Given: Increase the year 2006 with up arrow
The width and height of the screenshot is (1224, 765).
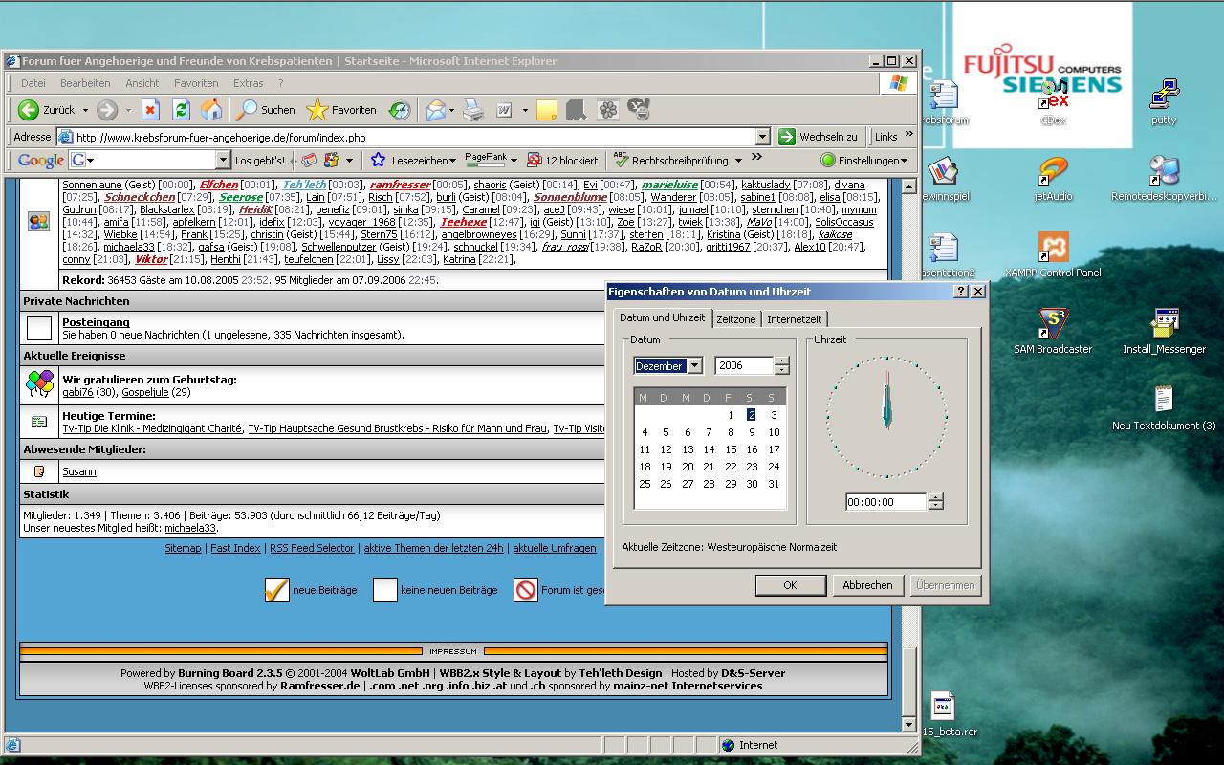Looking at the screenshot, I should (782, 361).
